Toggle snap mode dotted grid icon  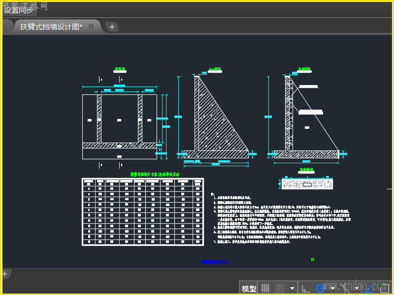(280, 288)
